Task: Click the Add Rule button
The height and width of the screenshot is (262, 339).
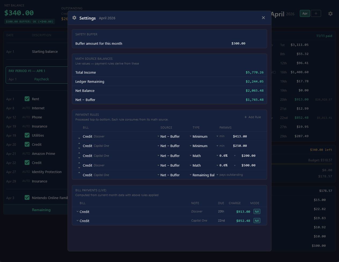Action: point(253,117)
